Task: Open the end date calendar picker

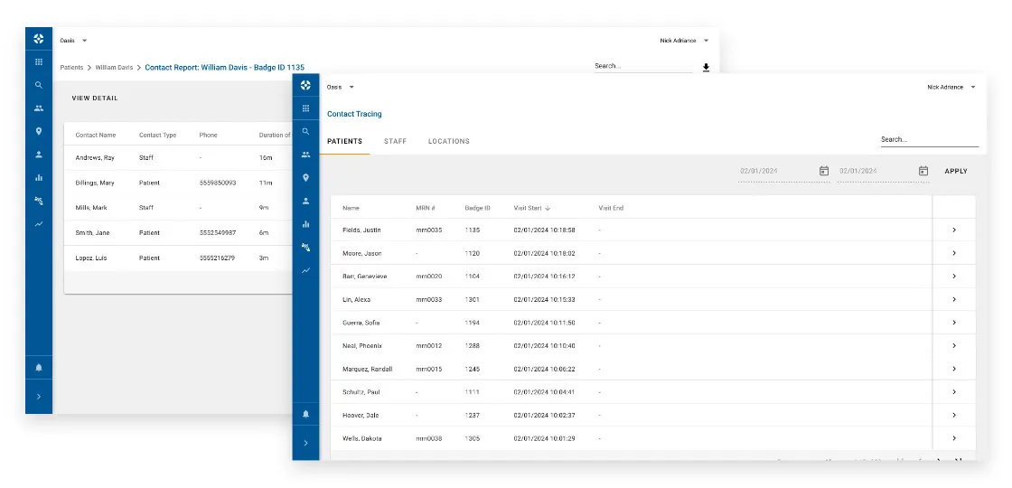Action: [x=923, y=171]
